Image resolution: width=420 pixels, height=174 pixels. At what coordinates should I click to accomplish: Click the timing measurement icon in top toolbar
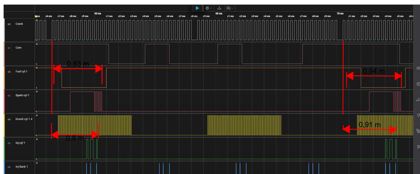click(220, 8)
